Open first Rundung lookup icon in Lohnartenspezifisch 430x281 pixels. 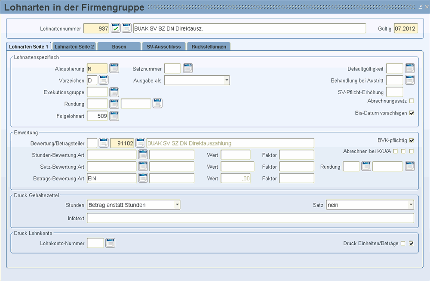(x=114, y=104)
